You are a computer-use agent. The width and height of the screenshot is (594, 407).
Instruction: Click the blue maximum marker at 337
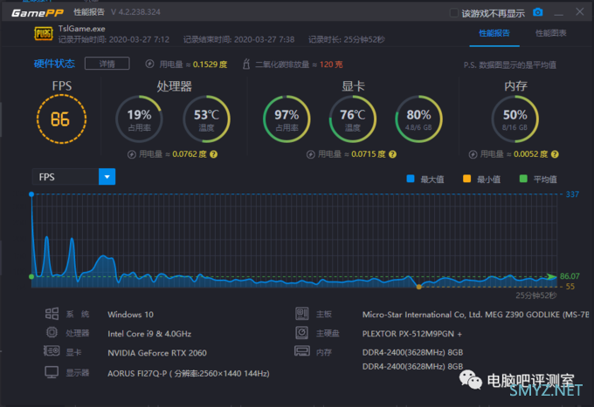pyautogui.click(x=31, y=194)
